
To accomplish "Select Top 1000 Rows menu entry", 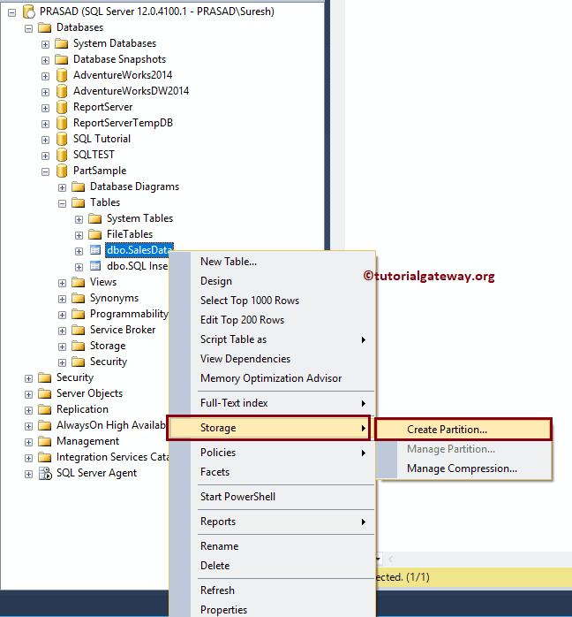I will pyautogui.click(x=273, y=301).
